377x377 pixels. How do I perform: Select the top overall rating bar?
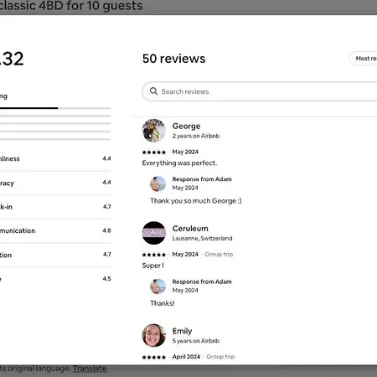(x=55, y=108)
